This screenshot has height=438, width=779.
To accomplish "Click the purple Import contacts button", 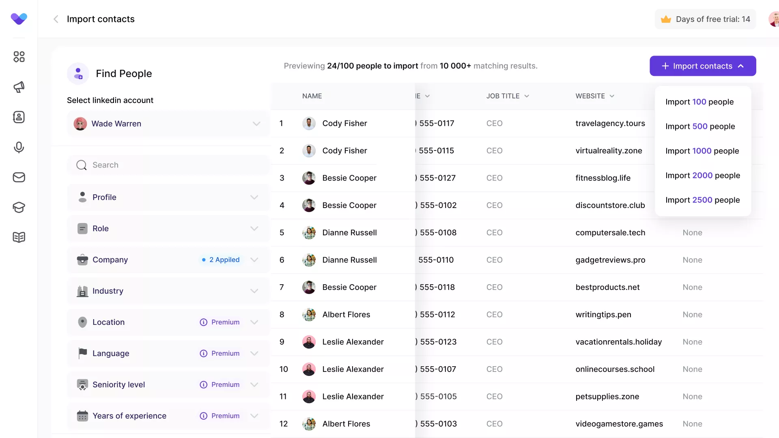I will click(x=702, y=66).
